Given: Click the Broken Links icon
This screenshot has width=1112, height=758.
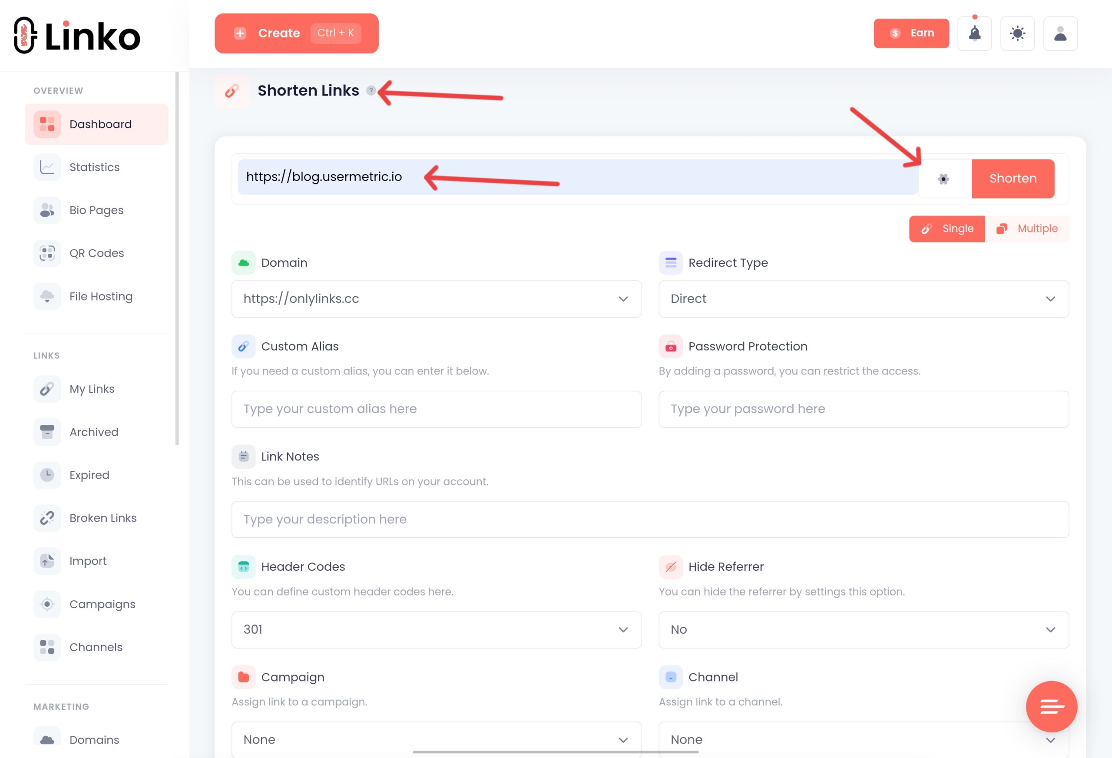Looking at the screenshot, I should pos(47,518).
